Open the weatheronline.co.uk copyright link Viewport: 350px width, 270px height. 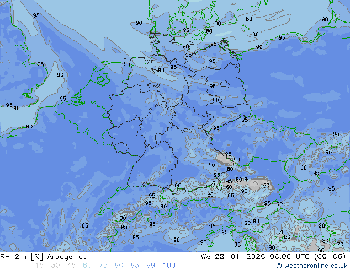[x=312, y=266]
